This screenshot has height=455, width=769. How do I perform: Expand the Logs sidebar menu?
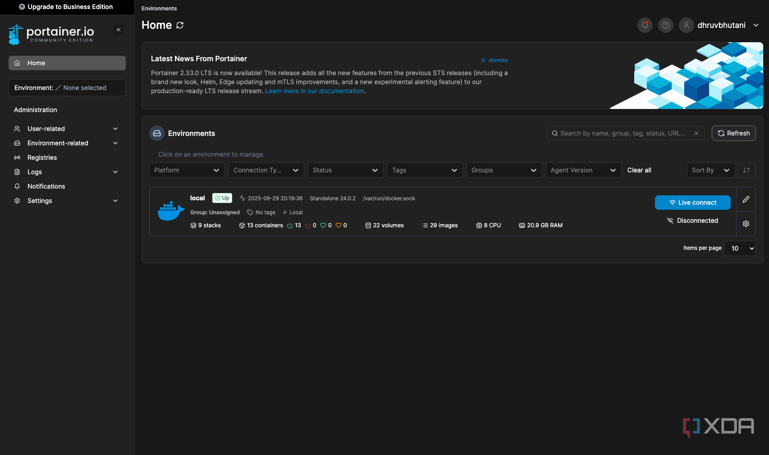point(67,172)
